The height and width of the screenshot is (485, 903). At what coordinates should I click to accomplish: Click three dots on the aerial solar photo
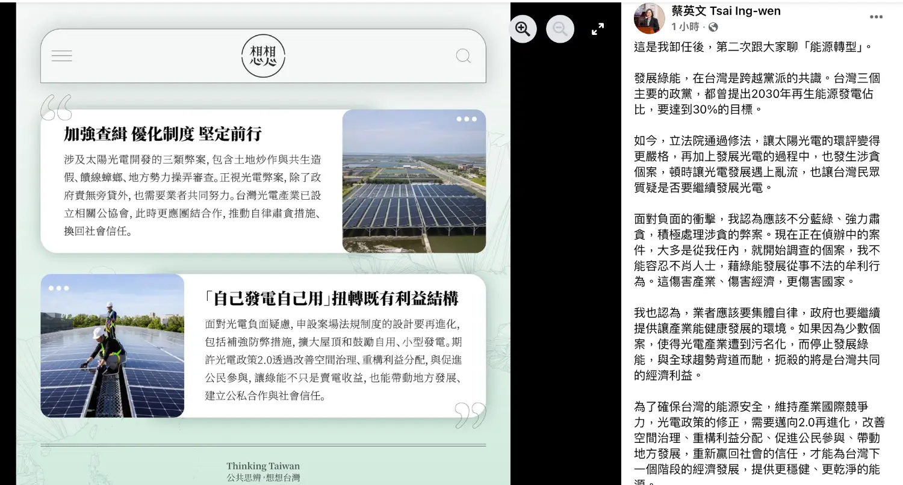point(466,119)
